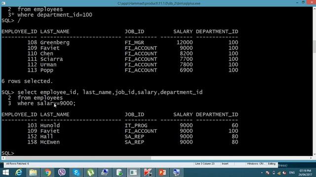
Task: Show hidden system tray icons
Action: tap(262, 173)
